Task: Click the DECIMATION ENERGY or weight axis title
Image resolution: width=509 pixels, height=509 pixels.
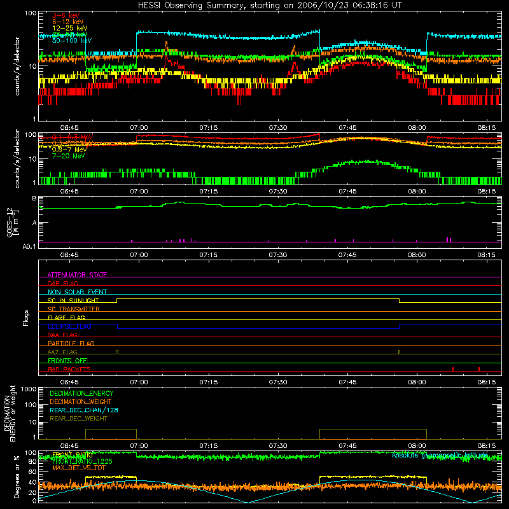Action: pyautogui.click(x=10, y=413)
